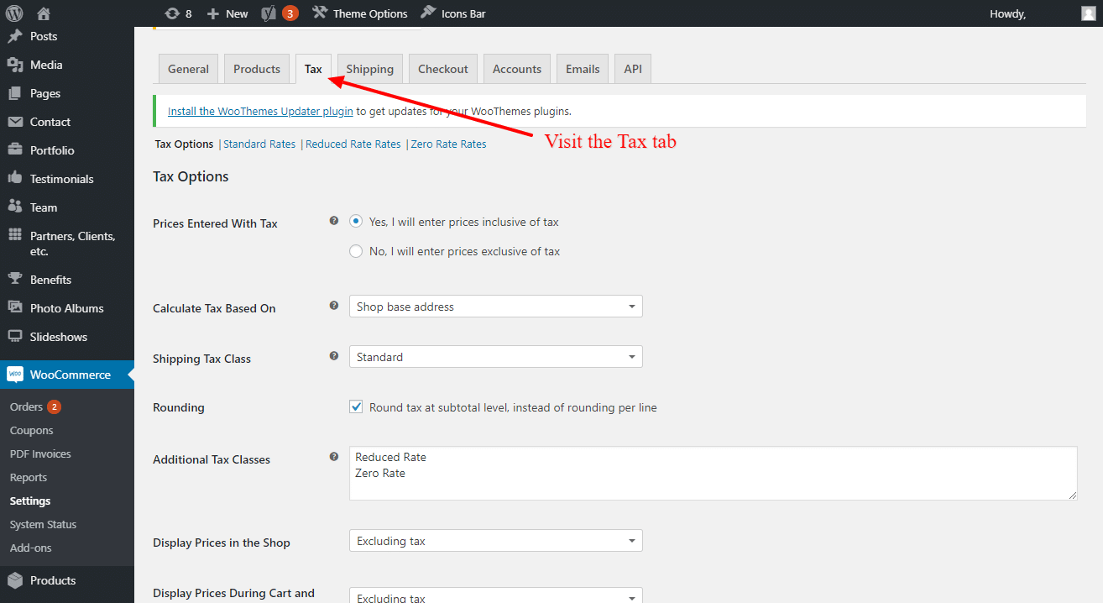Open System Status in WooCommerce submenu
The image size is (1103, 603).
43,524
